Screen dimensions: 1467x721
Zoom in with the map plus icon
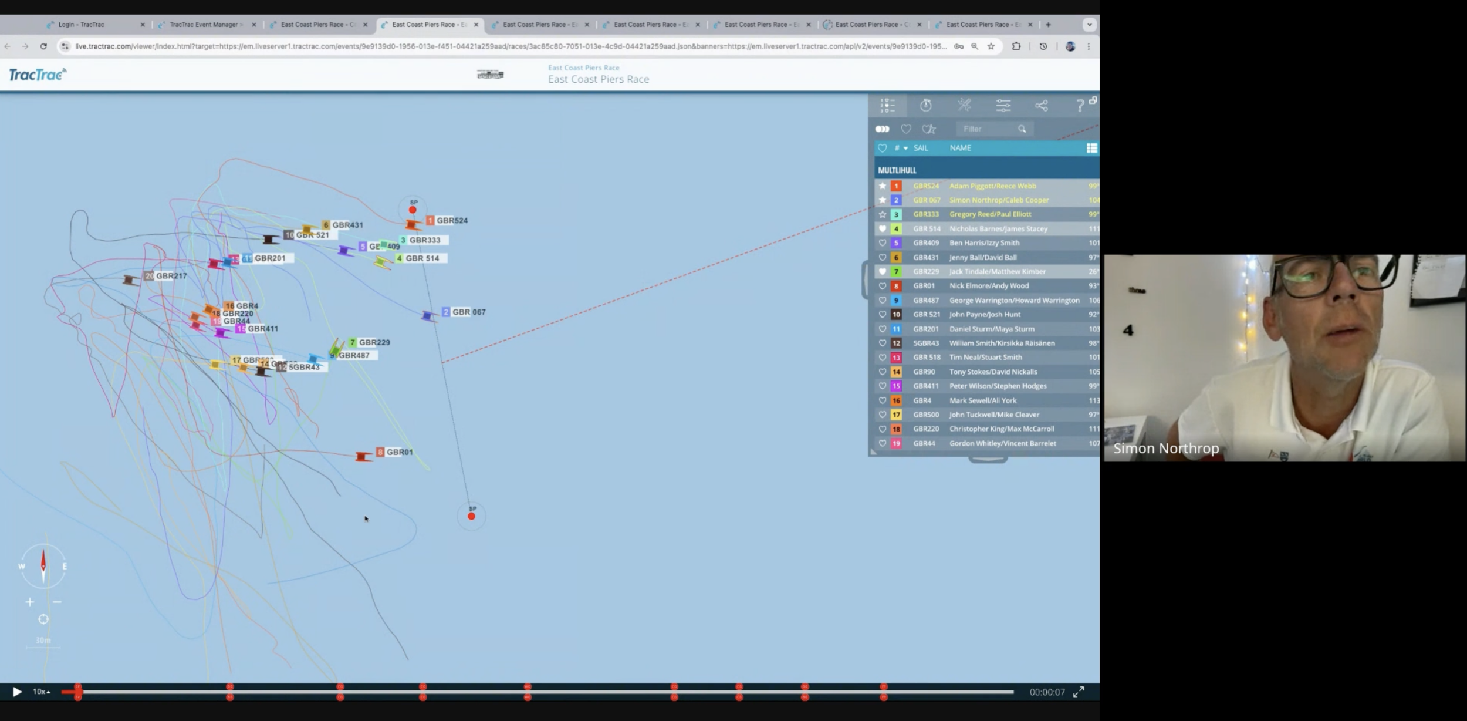pos(30,602)
